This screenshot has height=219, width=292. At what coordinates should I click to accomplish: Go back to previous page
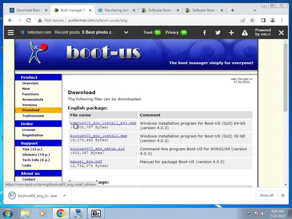click(x=10, y=20)
